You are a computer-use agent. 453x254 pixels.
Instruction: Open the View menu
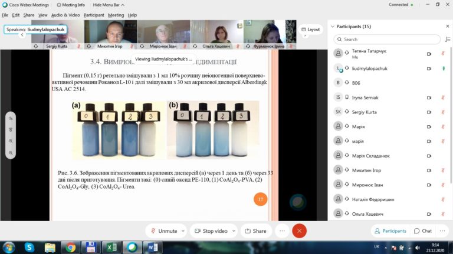click(x=42, y=15)
